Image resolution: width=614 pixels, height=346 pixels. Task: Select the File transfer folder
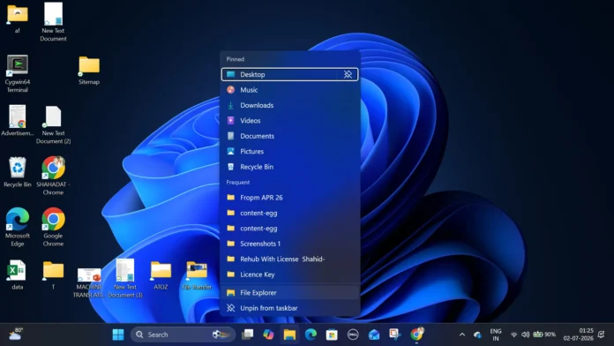[197, 275]
